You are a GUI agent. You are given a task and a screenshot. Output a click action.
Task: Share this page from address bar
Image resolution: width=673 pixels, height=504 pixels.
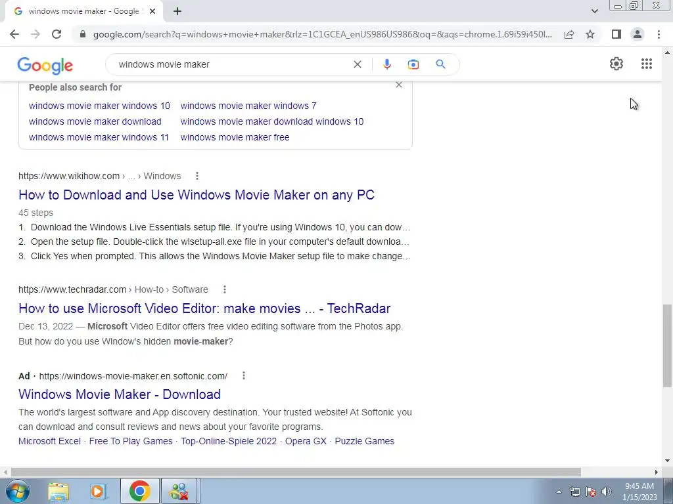569,34
